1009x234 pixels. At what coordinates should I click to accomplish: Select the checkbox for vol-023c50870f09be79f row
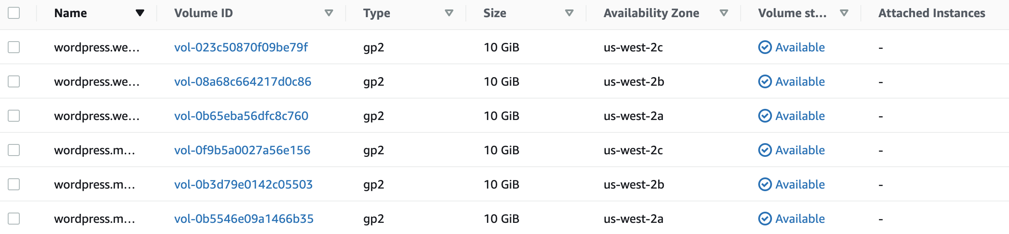coord(14,47)
